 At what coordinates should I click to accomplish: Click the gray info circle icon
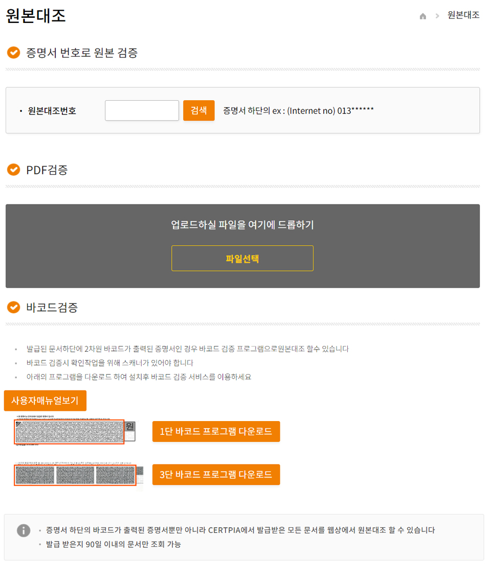[x=24, y=530]
